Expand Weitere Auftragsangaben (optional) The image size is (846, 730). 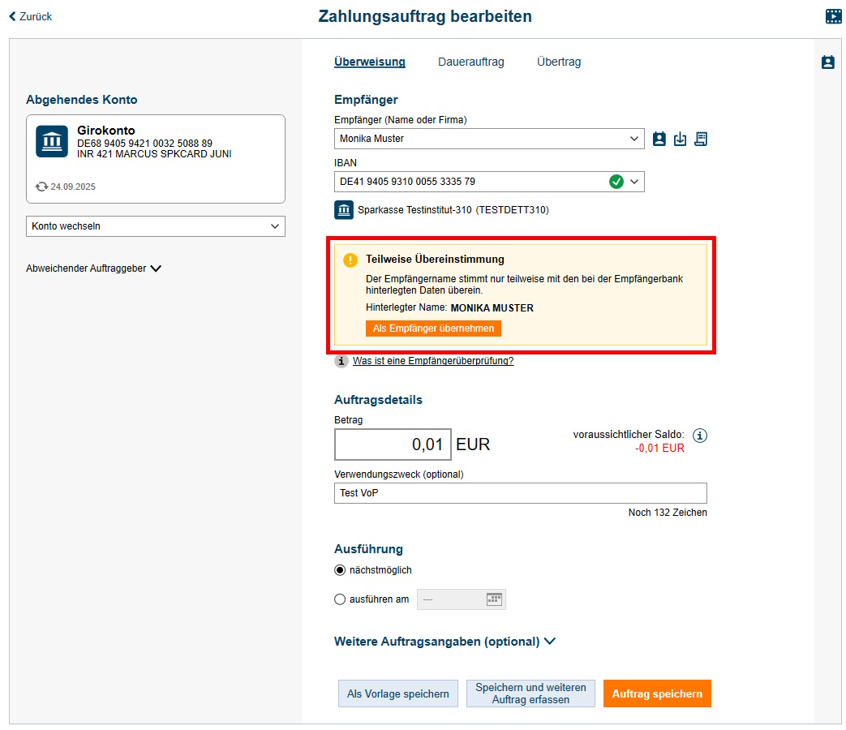pos(444,642)
